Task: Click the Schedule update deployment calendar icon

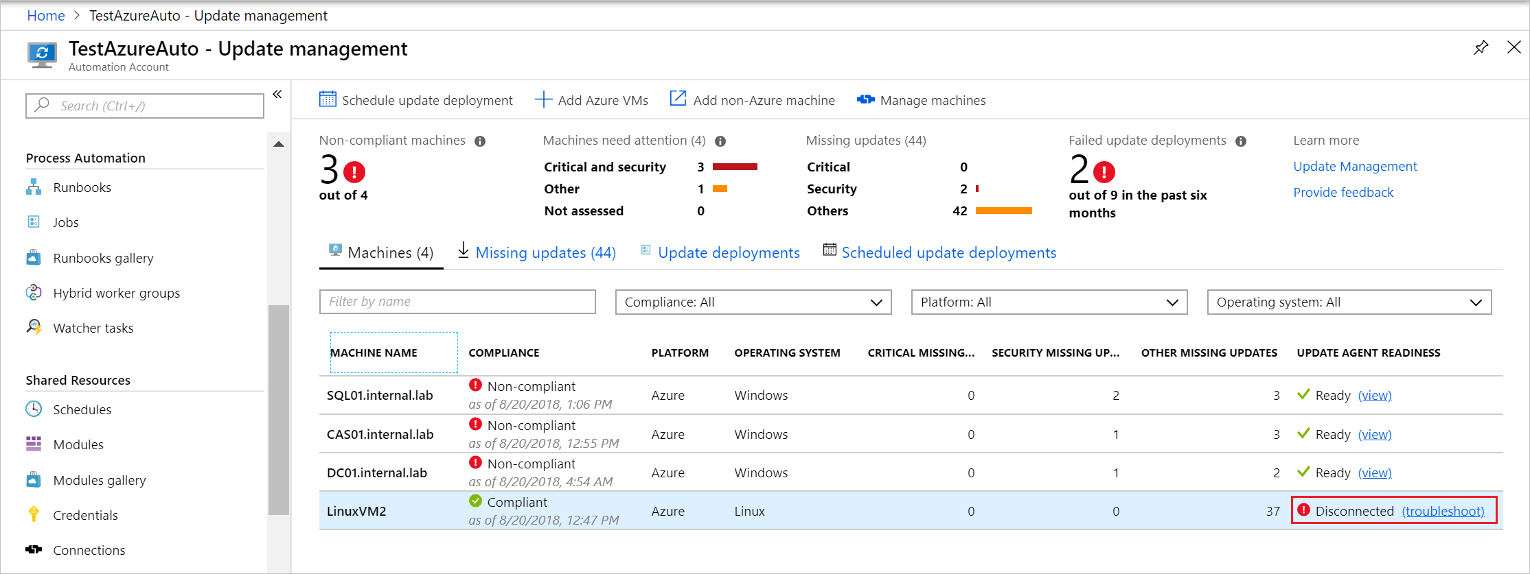Action: [328, 99]
